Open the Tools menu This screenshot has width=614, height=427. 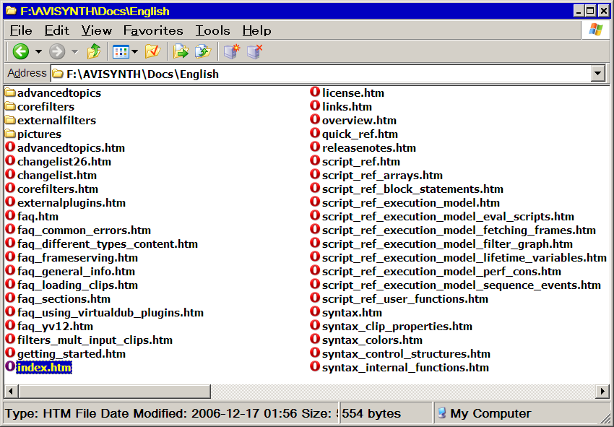212,30
